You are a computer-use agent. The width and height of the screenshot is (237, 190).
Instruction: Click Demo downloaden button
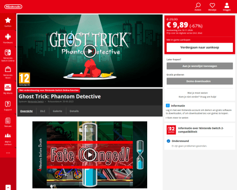click(x=200, y=81)
